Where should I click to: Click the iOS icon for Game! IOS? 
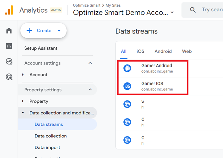tap(127, 86)
